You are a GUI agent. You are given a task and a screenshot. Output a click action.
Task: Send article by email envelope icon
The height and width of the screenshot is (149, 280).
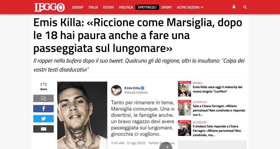coord(44,129)
